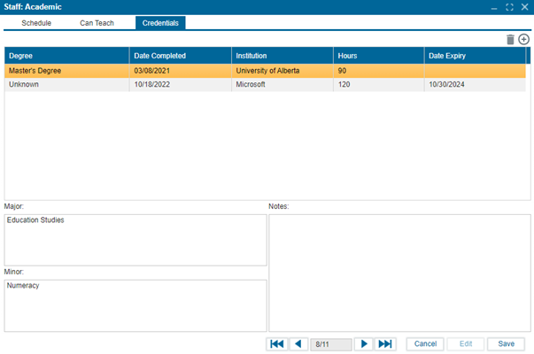Screen dimensions: 534x354
Task: Close the Staff: Academic window
Action: click(x=524, y=7)
